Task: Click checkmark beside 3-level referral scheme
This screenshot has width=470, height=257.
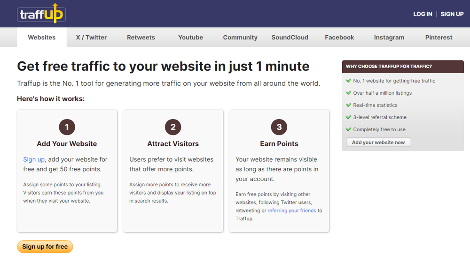Action: (x=348, y=117)
